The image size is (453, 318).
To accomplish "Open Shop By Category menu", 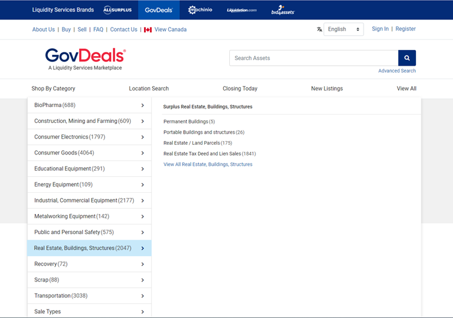I will click(x=53, y=89).
